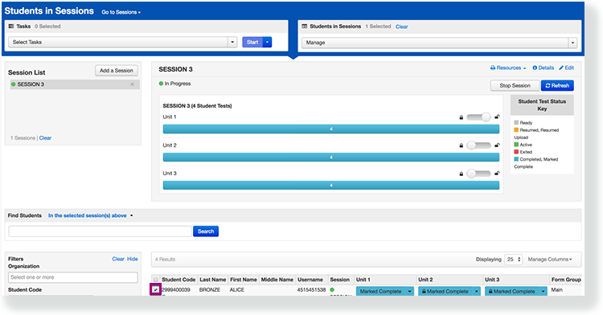Click the Refresh button
The image size is (603, 315).
point(557,86)
